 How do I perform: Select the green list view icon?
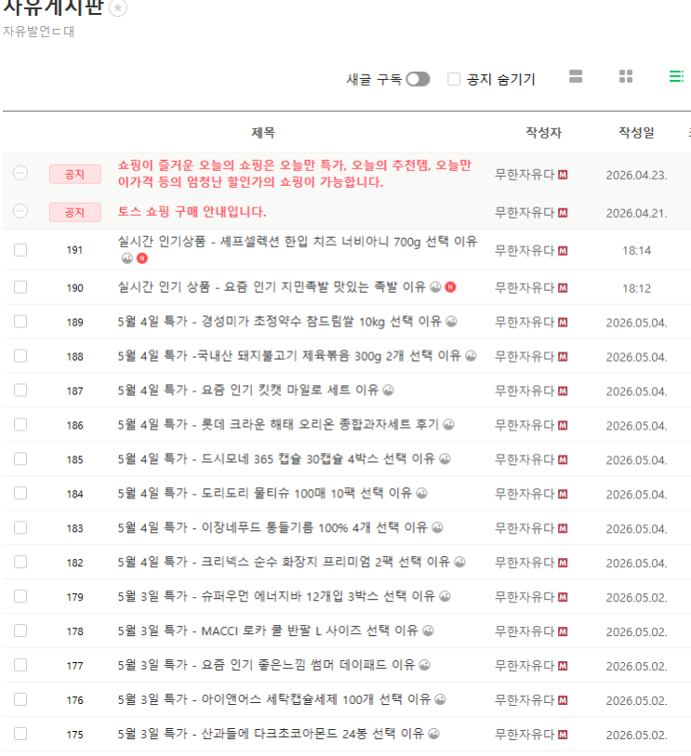(x=676, y=76)
